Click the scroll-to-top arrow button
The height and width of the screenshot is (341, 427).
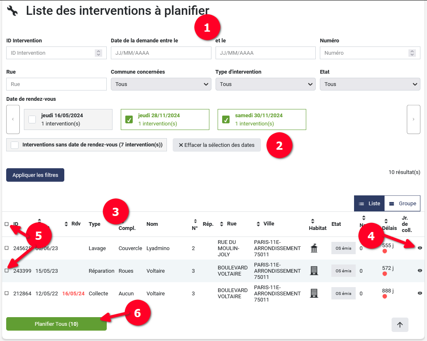tap(400, 325)
